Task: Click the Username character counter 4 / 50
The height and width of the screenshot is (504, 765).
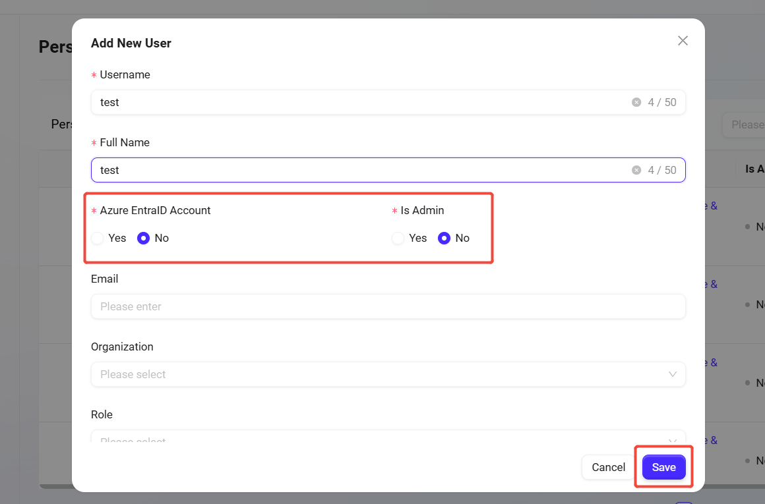Action: (662, 102)
